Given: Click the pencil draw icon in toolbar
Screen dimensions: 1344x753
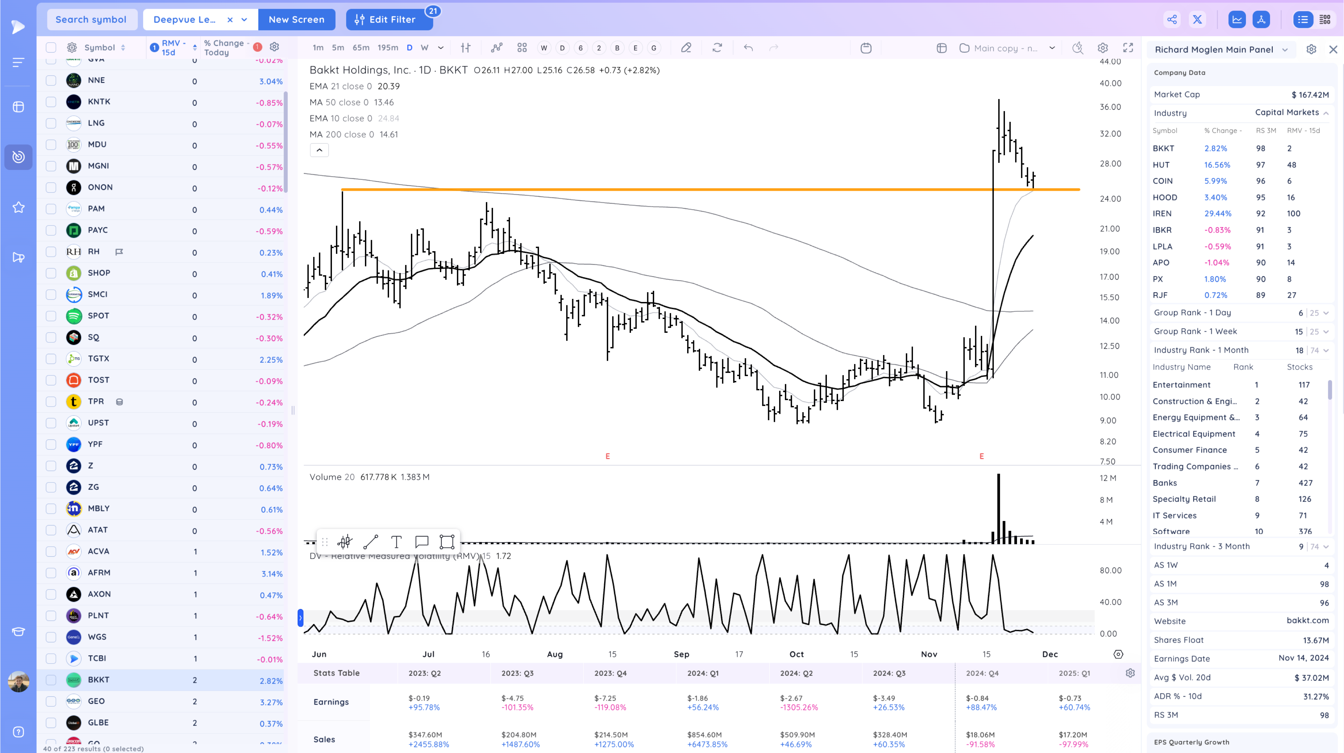Looking at the screenshot, I should tap(686, 48).
